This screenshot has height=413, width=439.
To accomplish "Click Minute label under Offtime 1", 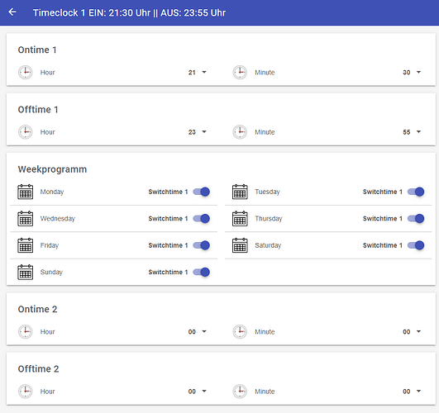I will point(265,132).
